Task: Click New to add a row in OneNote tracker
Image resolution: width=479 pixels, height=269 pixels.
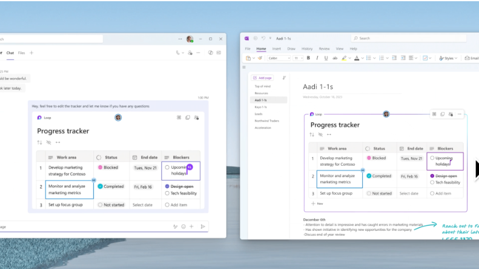Action: [317, 204]
